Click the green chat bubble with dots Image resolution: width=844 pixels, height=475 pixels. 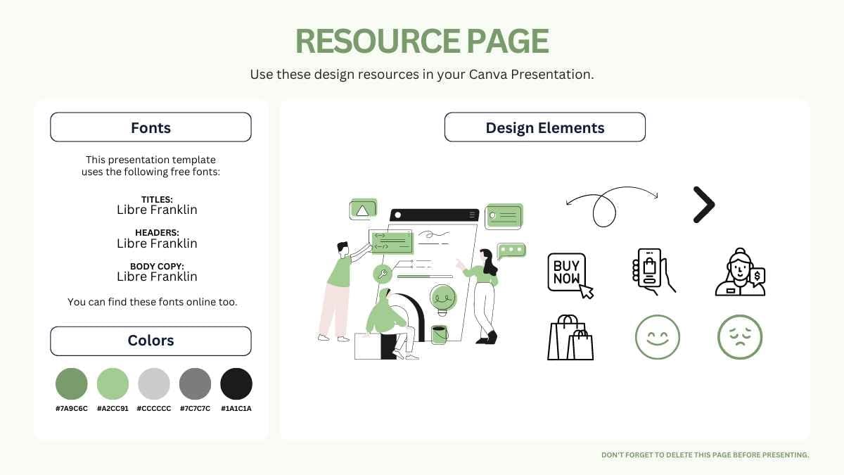click(511, 251)
